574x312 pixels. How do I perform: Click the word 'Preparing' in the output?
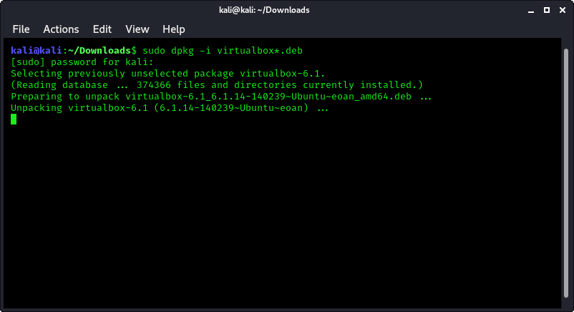pos(37,97)
